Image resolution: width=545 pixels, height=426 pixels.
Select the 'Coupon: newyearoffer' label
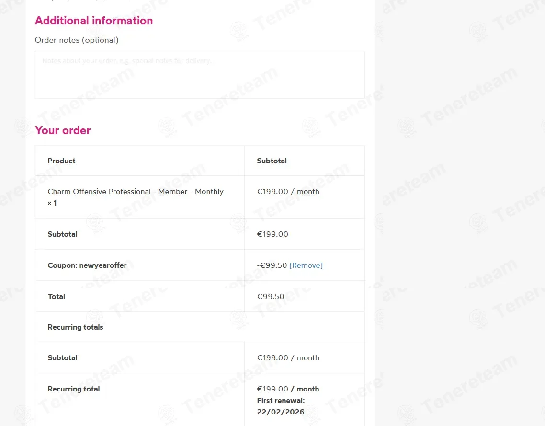pos(87,265)
